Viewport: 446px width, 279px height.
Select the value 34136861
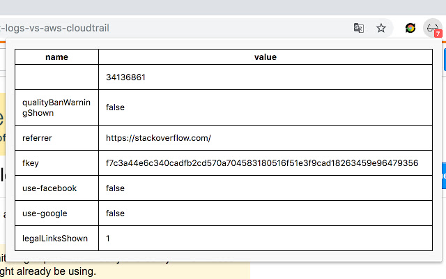(125, 77)
